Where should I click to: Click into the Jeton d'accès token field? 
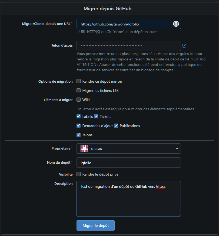coord(129,46)
